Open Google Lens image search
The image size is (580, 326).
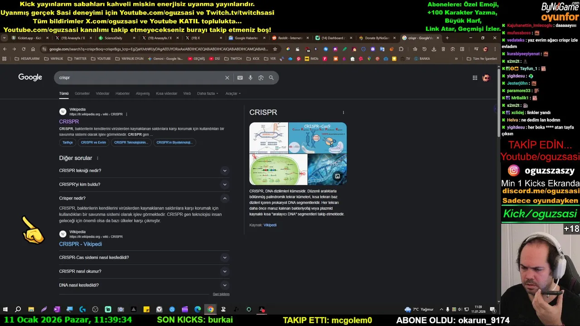coord(261,78)
